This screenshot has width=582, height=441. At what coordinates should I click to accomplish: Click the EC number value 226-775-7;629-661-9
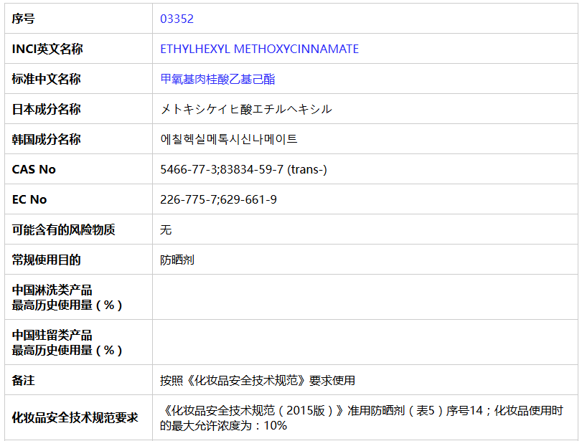tap(218, 199)
